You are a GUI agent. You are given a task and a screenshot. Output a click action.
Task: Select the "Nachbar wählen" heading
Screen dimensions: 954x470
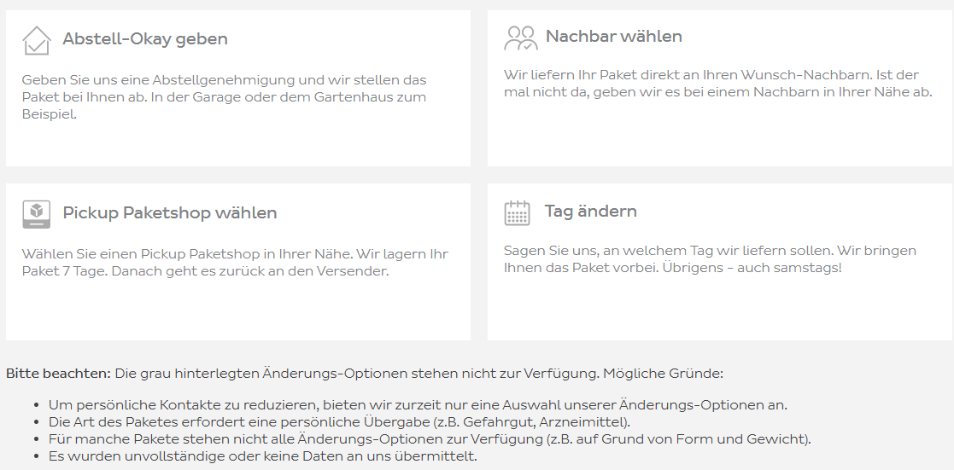613,37
